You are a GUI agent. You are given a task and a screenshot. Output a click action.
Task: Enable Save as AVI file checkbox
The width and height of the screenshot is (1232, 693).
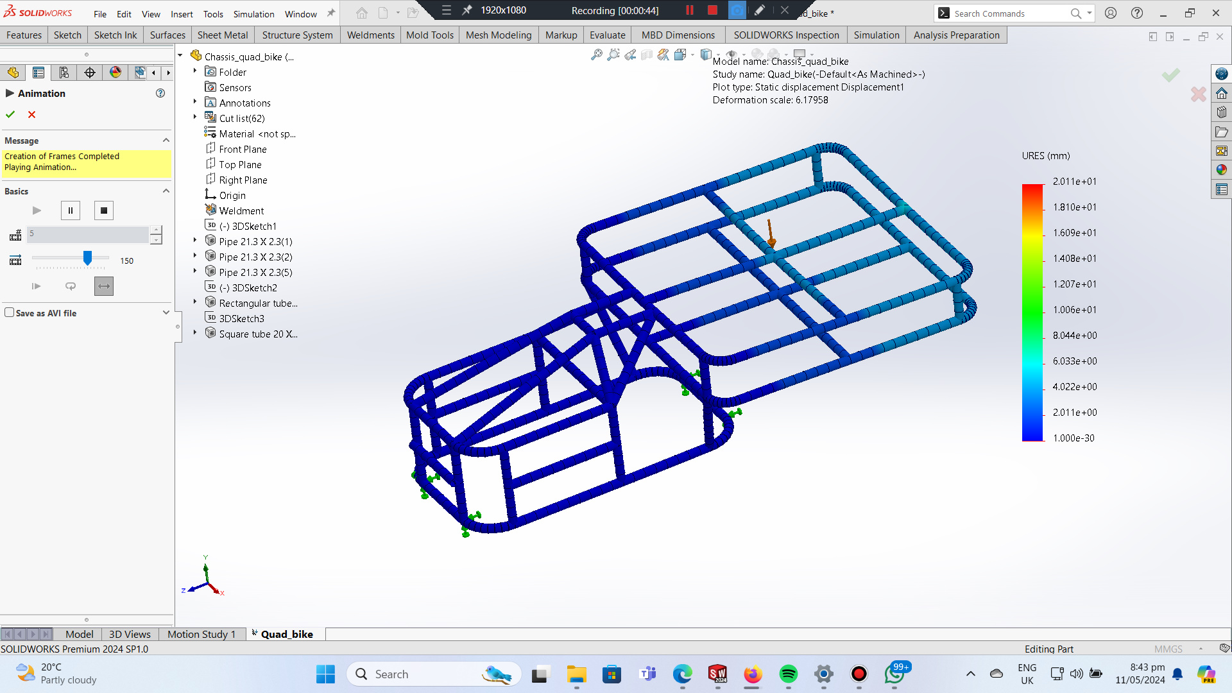[x=10, y=312]
